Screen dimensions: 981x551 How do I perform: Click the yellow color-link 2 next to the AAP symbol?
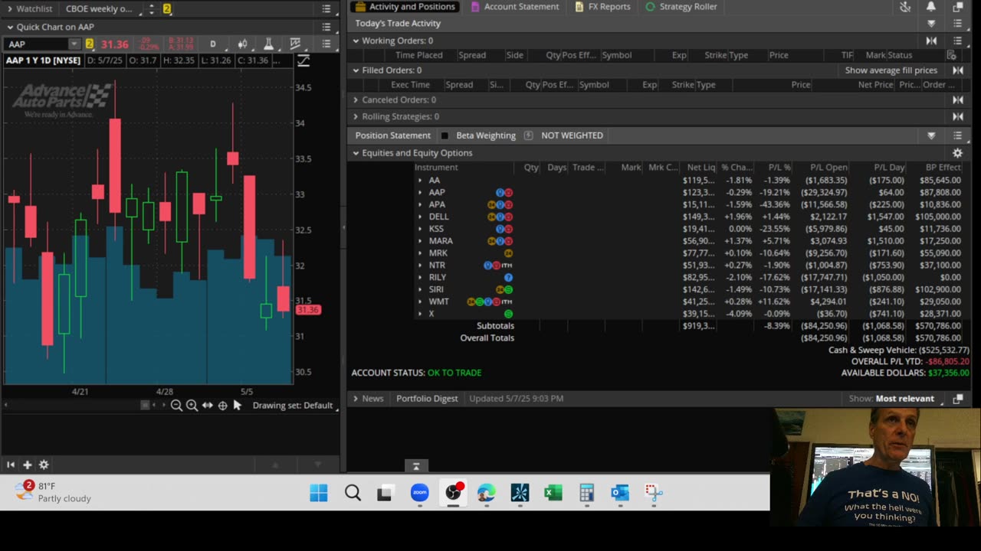pos(89,44)
